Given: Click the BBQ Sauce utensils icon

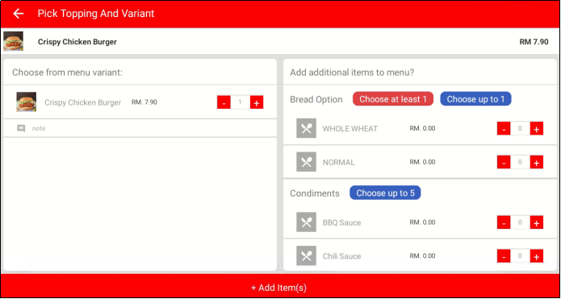Looking at the screenshot, I should [x=306, y=222].
